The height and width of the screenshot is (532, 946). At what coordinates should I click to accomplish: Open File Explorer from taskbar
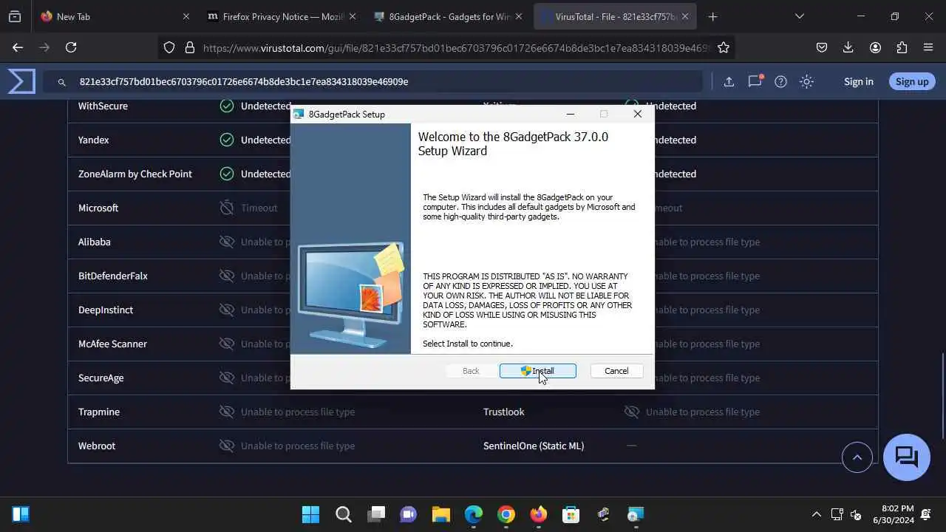441,514
